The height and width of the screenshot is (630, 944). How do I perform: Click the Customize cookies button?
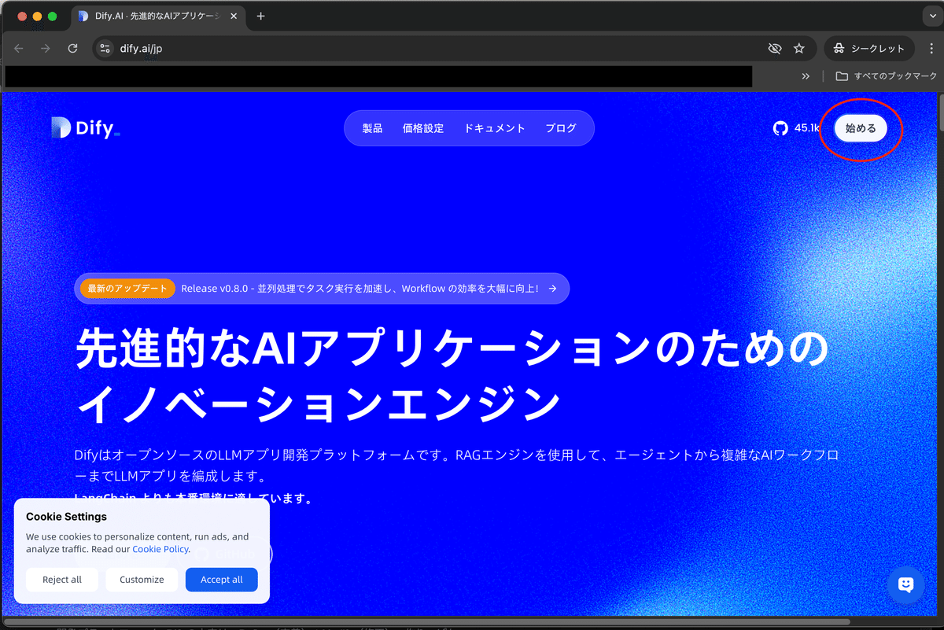pos(142,580)
